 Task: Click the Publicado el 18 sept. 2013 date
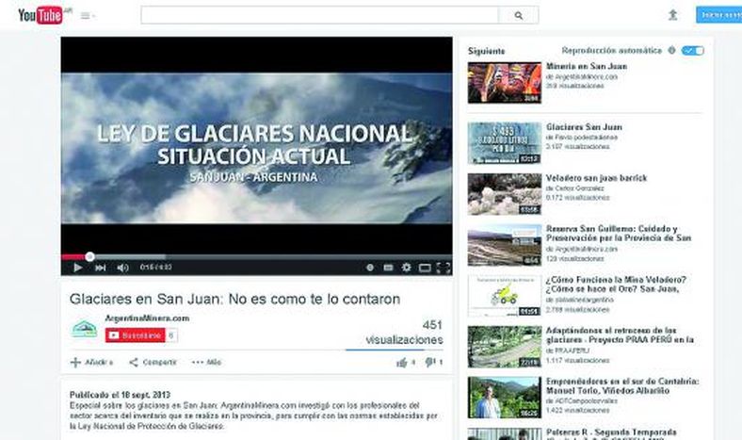click(120, 395)
